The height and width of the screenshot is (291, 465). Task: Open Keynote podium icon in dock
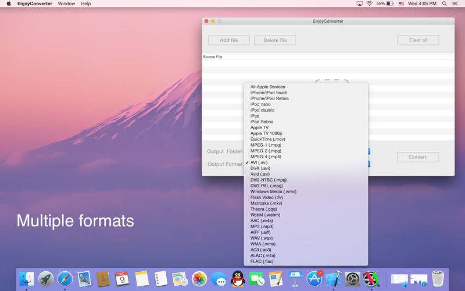[295, 279]
